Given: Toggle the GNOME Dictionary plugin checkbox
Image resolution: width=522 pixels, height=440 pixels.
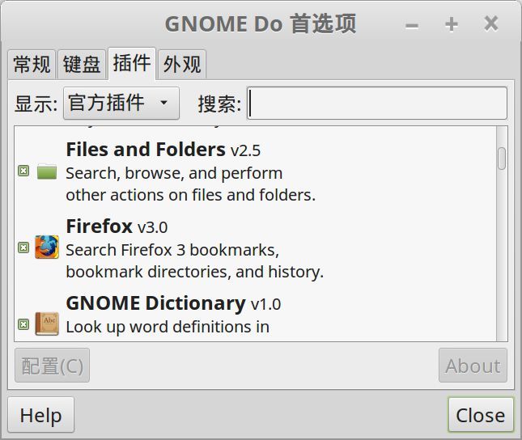Looking at the screenshot, I should [23, 324].
